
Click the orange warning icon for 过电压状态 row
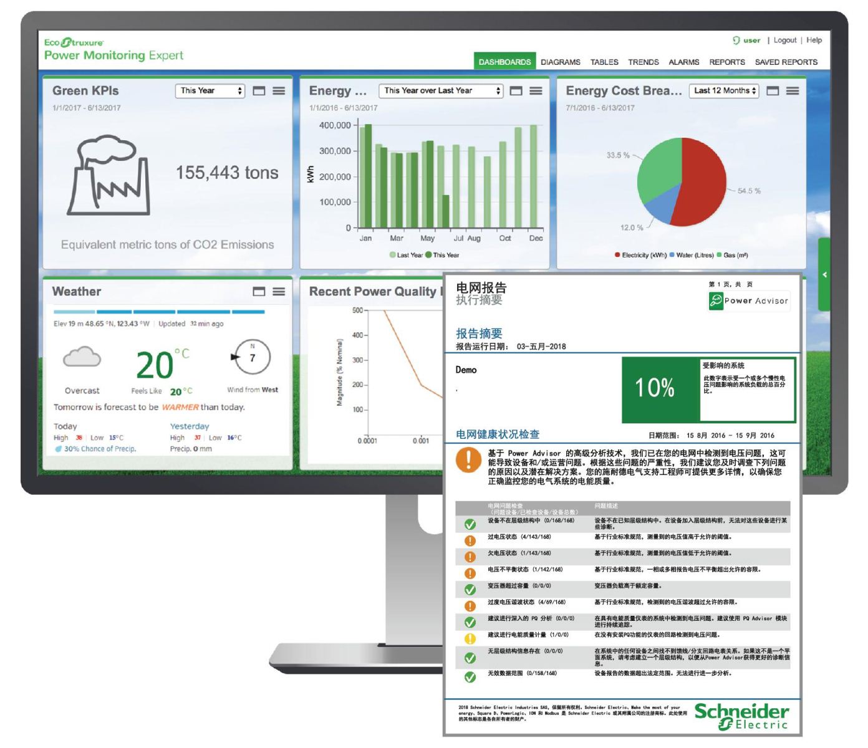(470, 540)
